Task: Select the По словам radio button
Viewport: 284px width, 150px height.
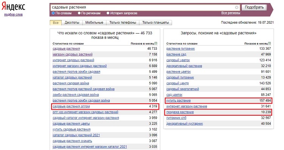Action: click(x=53, y=13)
